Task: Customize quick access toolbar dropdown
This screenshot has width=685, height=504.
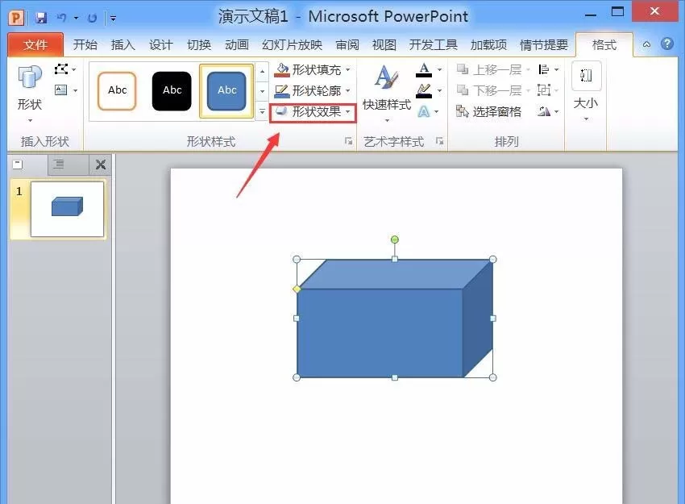Action: 113,18
